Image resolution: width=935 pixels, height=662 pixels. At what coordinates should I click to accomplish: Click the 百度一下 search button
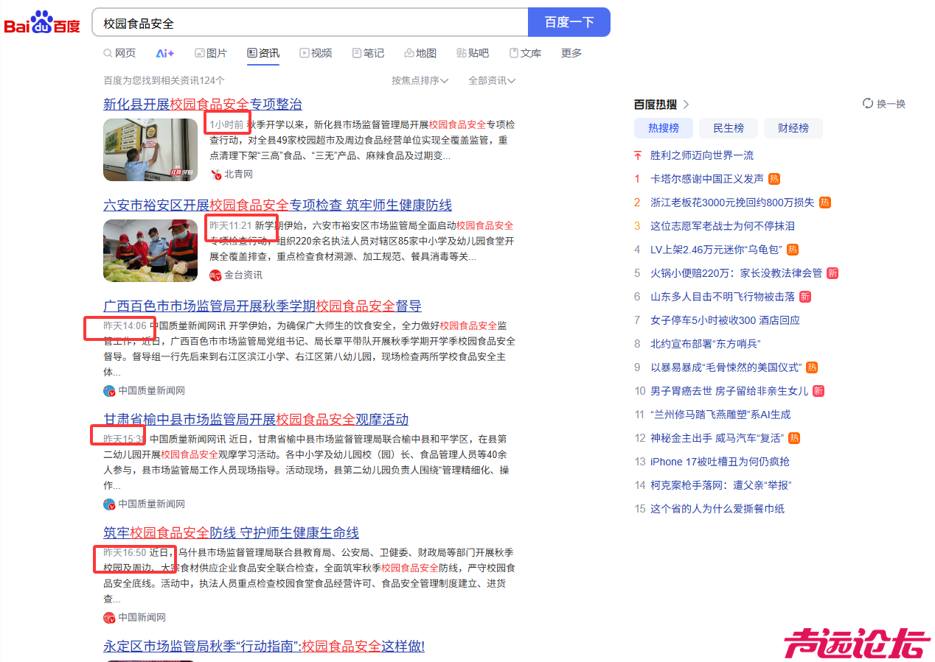click(x=569, y=22)
